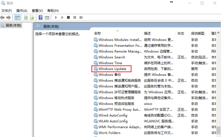Open the 文件(F) menu
Screen dimensions: 221x137
coord(7,11)
